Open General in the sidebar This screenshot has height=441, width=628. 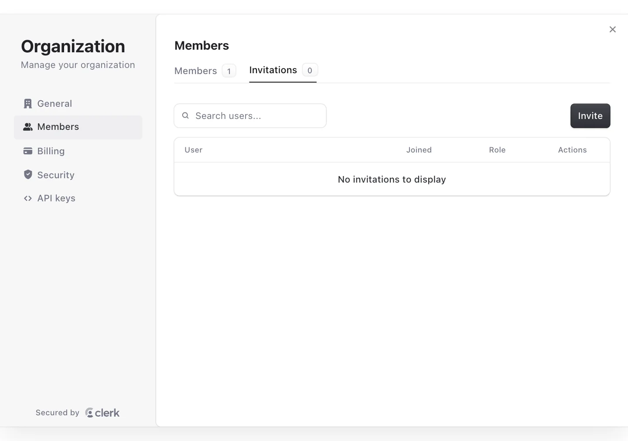coord(78,104)
